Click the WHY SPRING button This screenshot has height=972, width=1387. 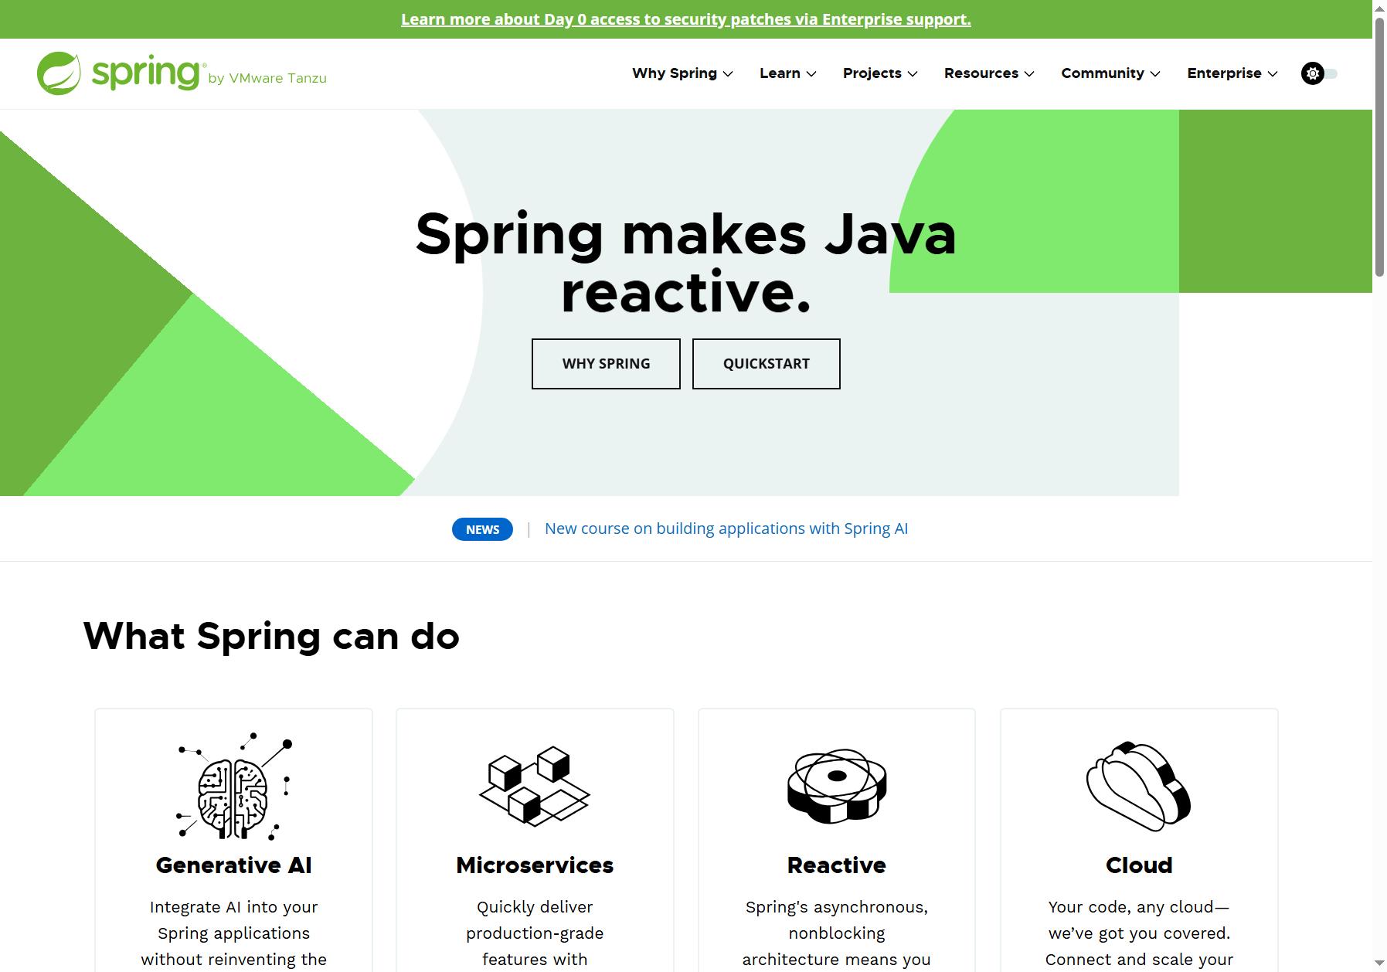pos(606,364)
